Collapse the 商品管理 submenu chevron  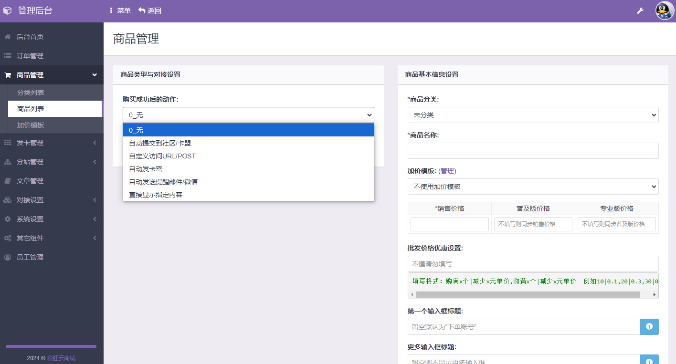[x=94, y=75]
